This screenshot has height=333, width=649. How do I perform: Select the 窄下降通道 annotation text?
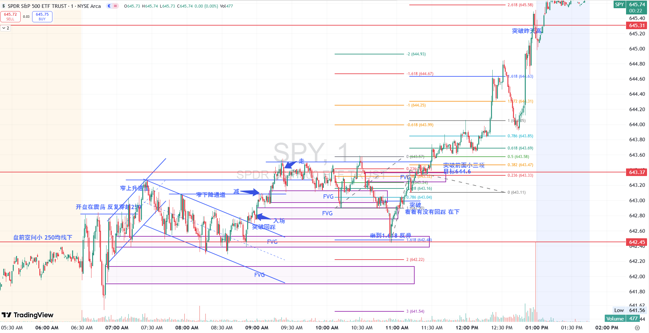211,195
